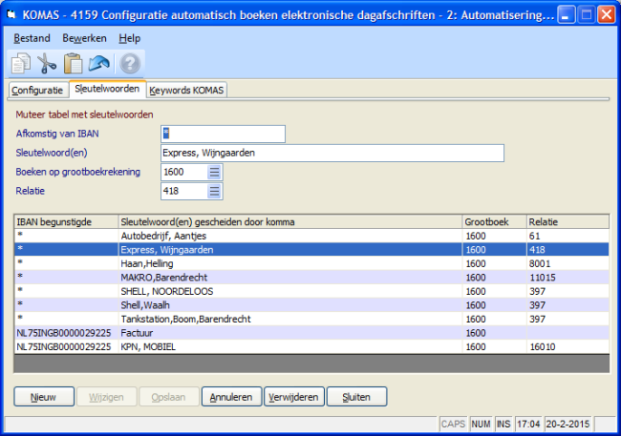Click the Opslaan button

click(x=169, y=397)
